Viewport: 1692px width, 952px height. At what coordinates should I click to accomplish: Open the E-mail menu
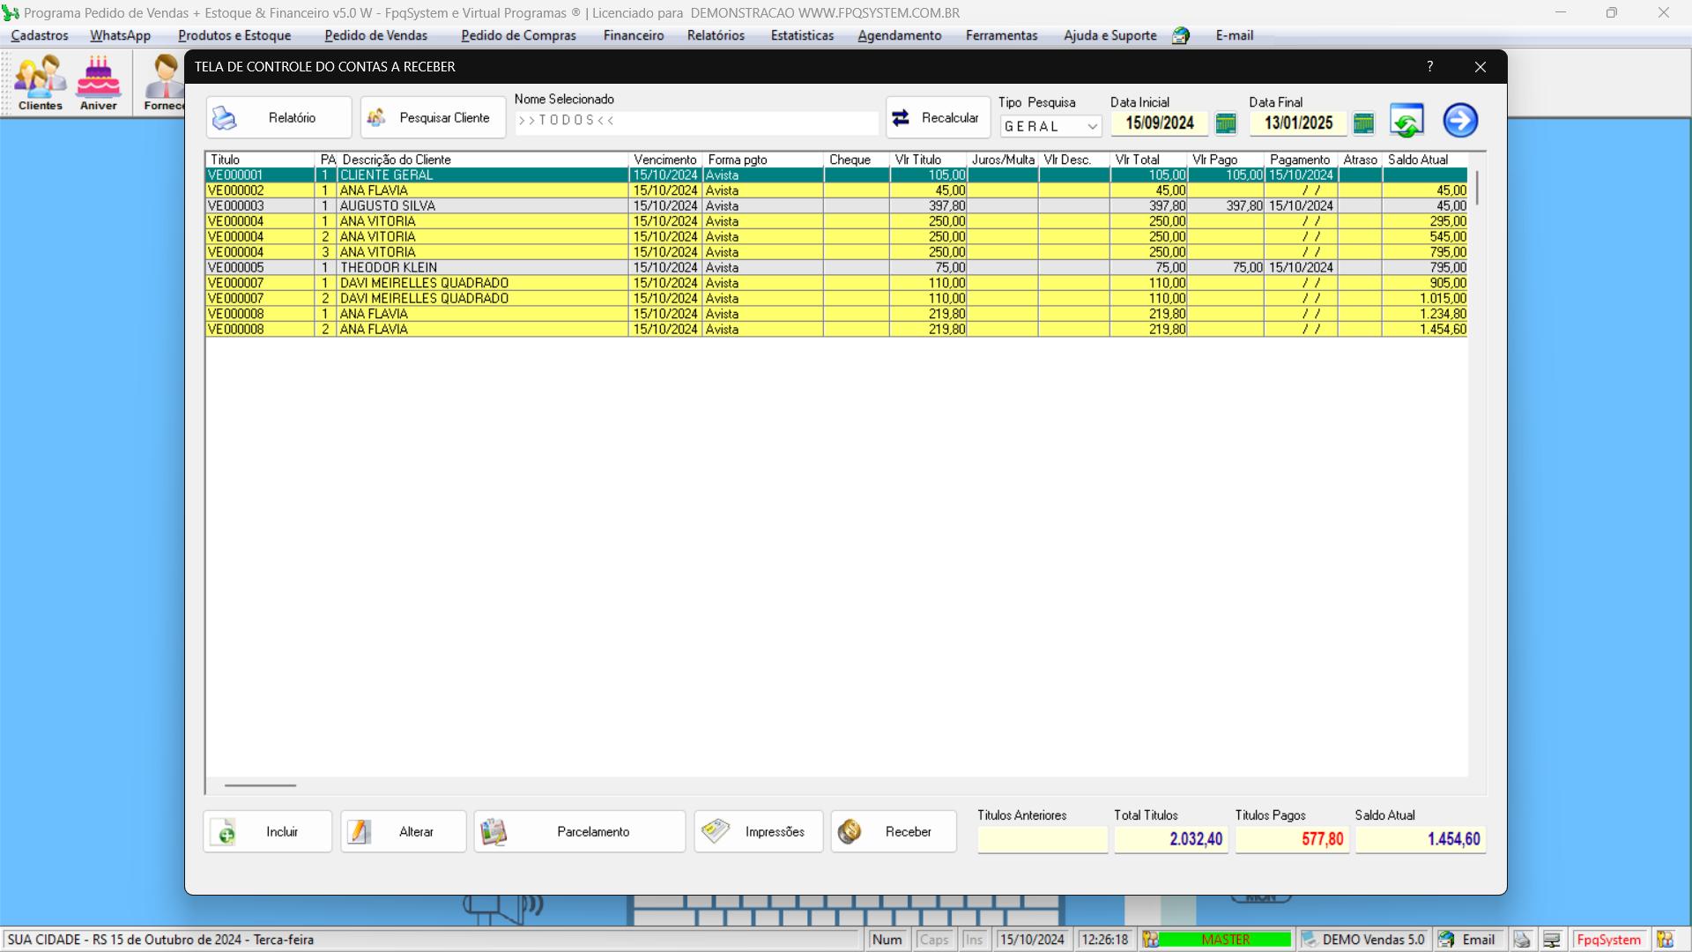click(1235, 35)
